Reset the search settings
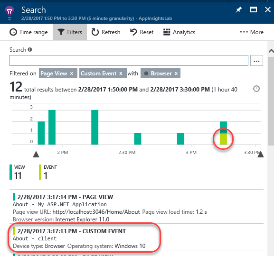The image size is (274, 256). coord(142,32)
